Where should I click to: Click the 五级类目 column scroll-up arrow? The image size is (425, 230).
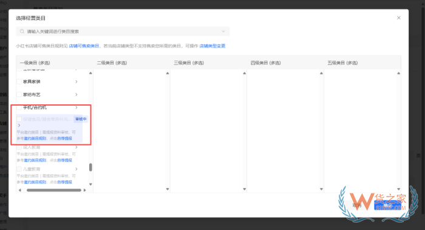[398, 73]
